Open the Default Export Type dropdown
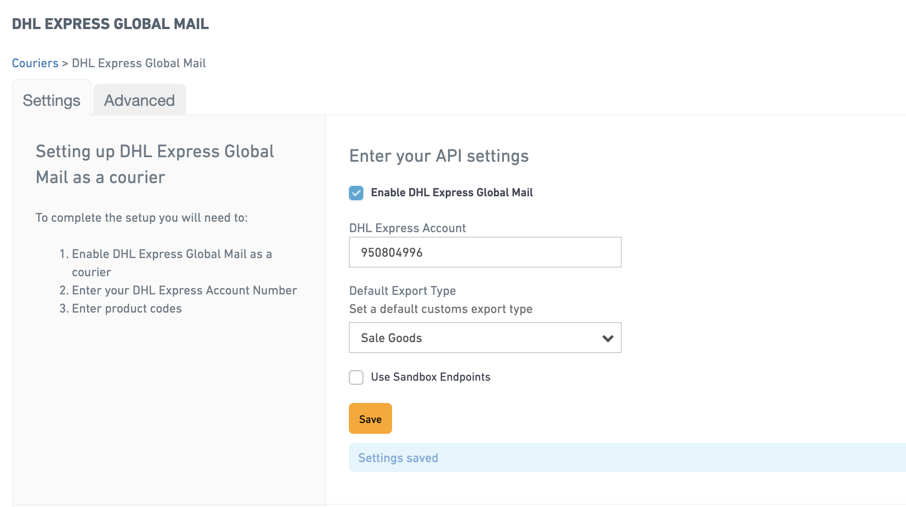The height and width of the screenshot is (507, 906). (x=484, y=338)
